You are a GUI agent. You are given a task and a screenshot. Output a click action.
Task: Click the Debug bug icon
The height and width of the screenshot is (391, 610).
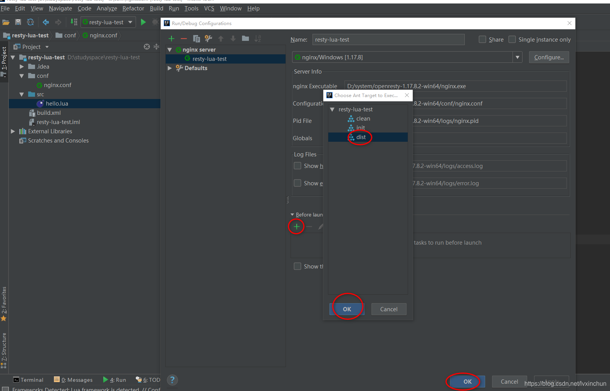[x=155, y=22]
